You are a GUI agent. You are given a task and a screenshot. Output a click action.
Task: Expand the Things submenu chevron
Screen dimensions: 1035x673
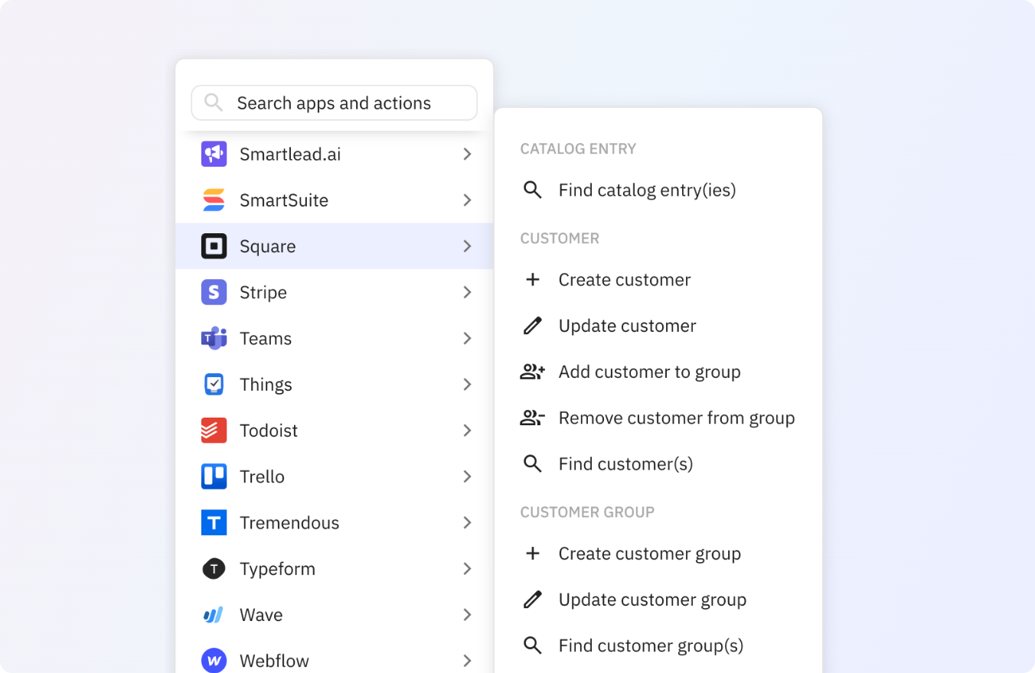click(467, 384)
